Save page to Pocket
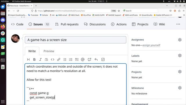This screenshot has width=186, height=105. 171,11
